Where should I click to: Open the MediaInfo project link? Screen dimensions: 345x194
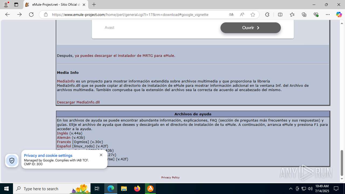[66, 81]
